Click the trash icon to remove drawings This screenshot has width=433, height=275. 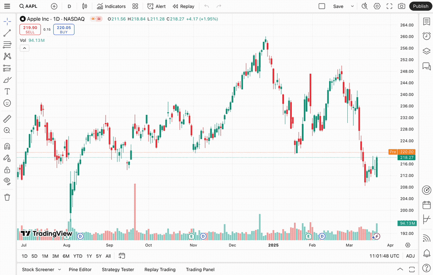pos(7,197)
